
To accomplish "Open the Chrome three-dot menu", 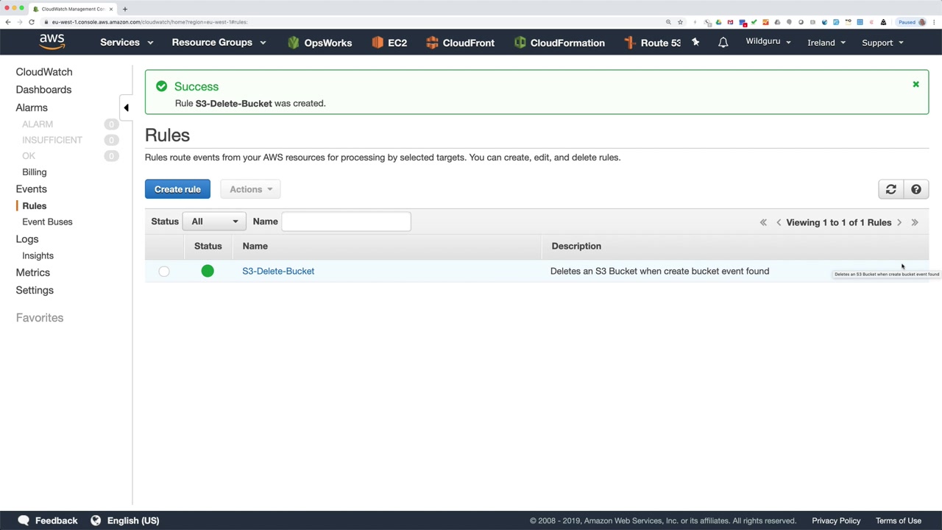I will tap(935, 22).
